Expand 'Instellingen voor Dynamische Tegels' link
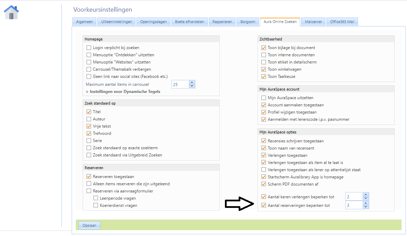 [x=123, y=92]
